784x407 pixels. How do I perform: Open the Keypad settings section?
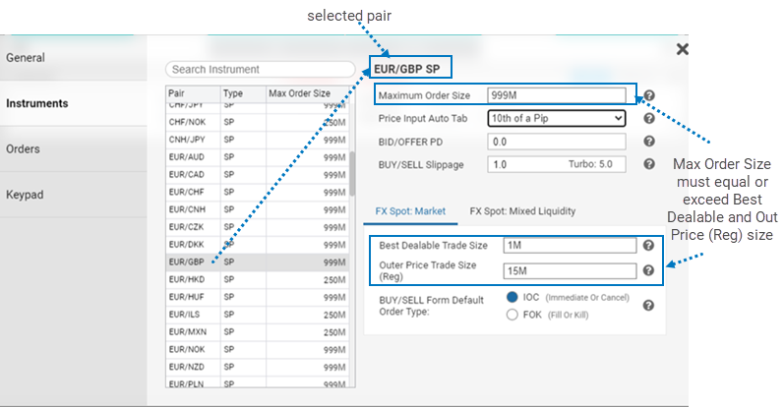coord(25,194)
